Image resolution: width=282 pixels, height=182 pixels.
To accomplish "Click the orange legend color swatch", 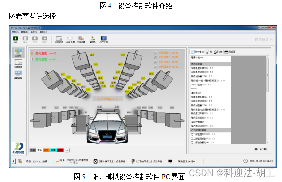I will click(47, 150).
